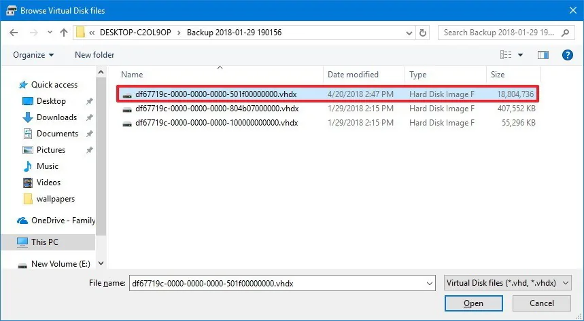Select the file ending 804b07000000.vhdx
This screenshot has width=584, height=321.
click(328, 109)
